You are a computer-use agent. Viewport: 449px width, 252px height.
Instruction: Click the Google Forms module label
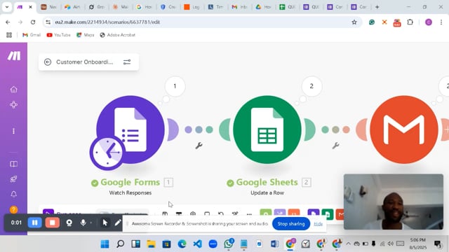(130, 182)
